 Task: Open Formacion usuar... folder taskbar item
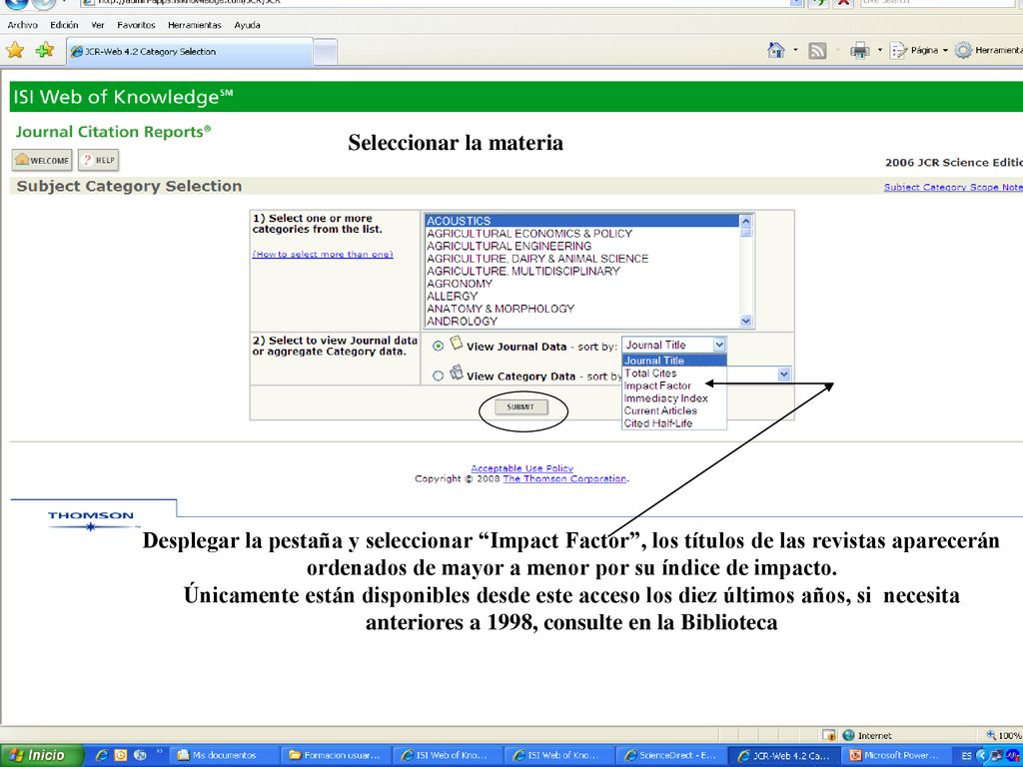336,755
